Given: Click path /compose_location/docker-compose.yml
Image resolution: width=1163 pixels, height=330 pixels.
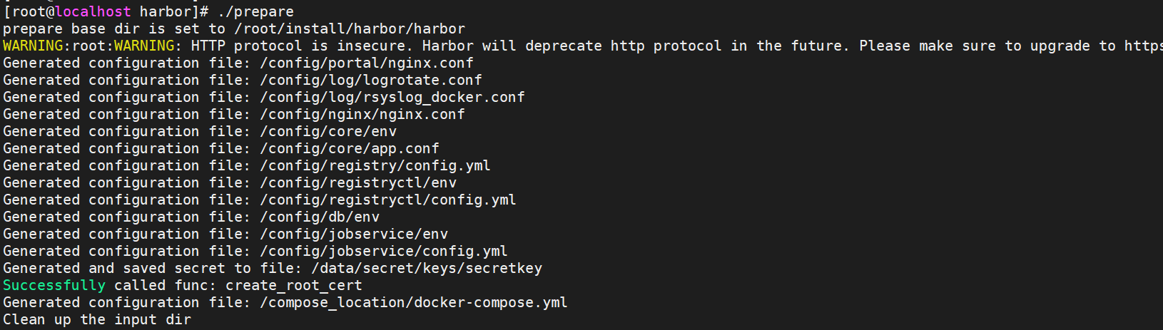Looking at the screenshot, I should coord(414,302).
